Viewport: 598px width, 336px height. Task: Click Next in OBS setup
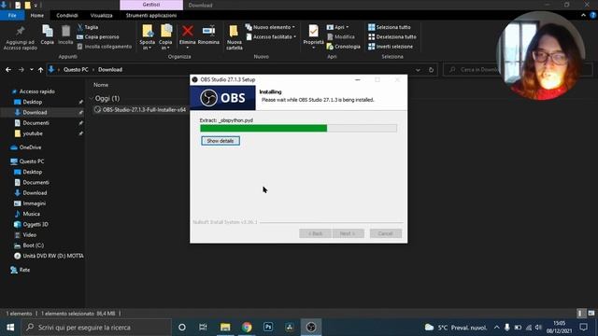[348, 233]
